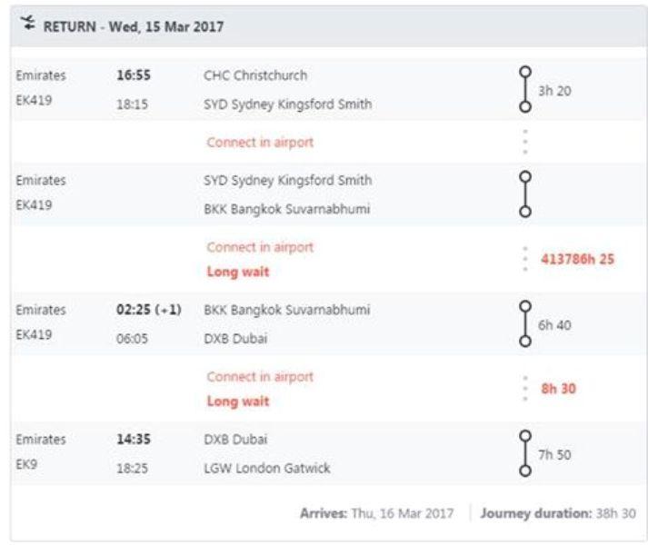Click the Dubai to Gatwick route line icon
Viewport: 648px width, 545px height.
[x=524, y=453]
